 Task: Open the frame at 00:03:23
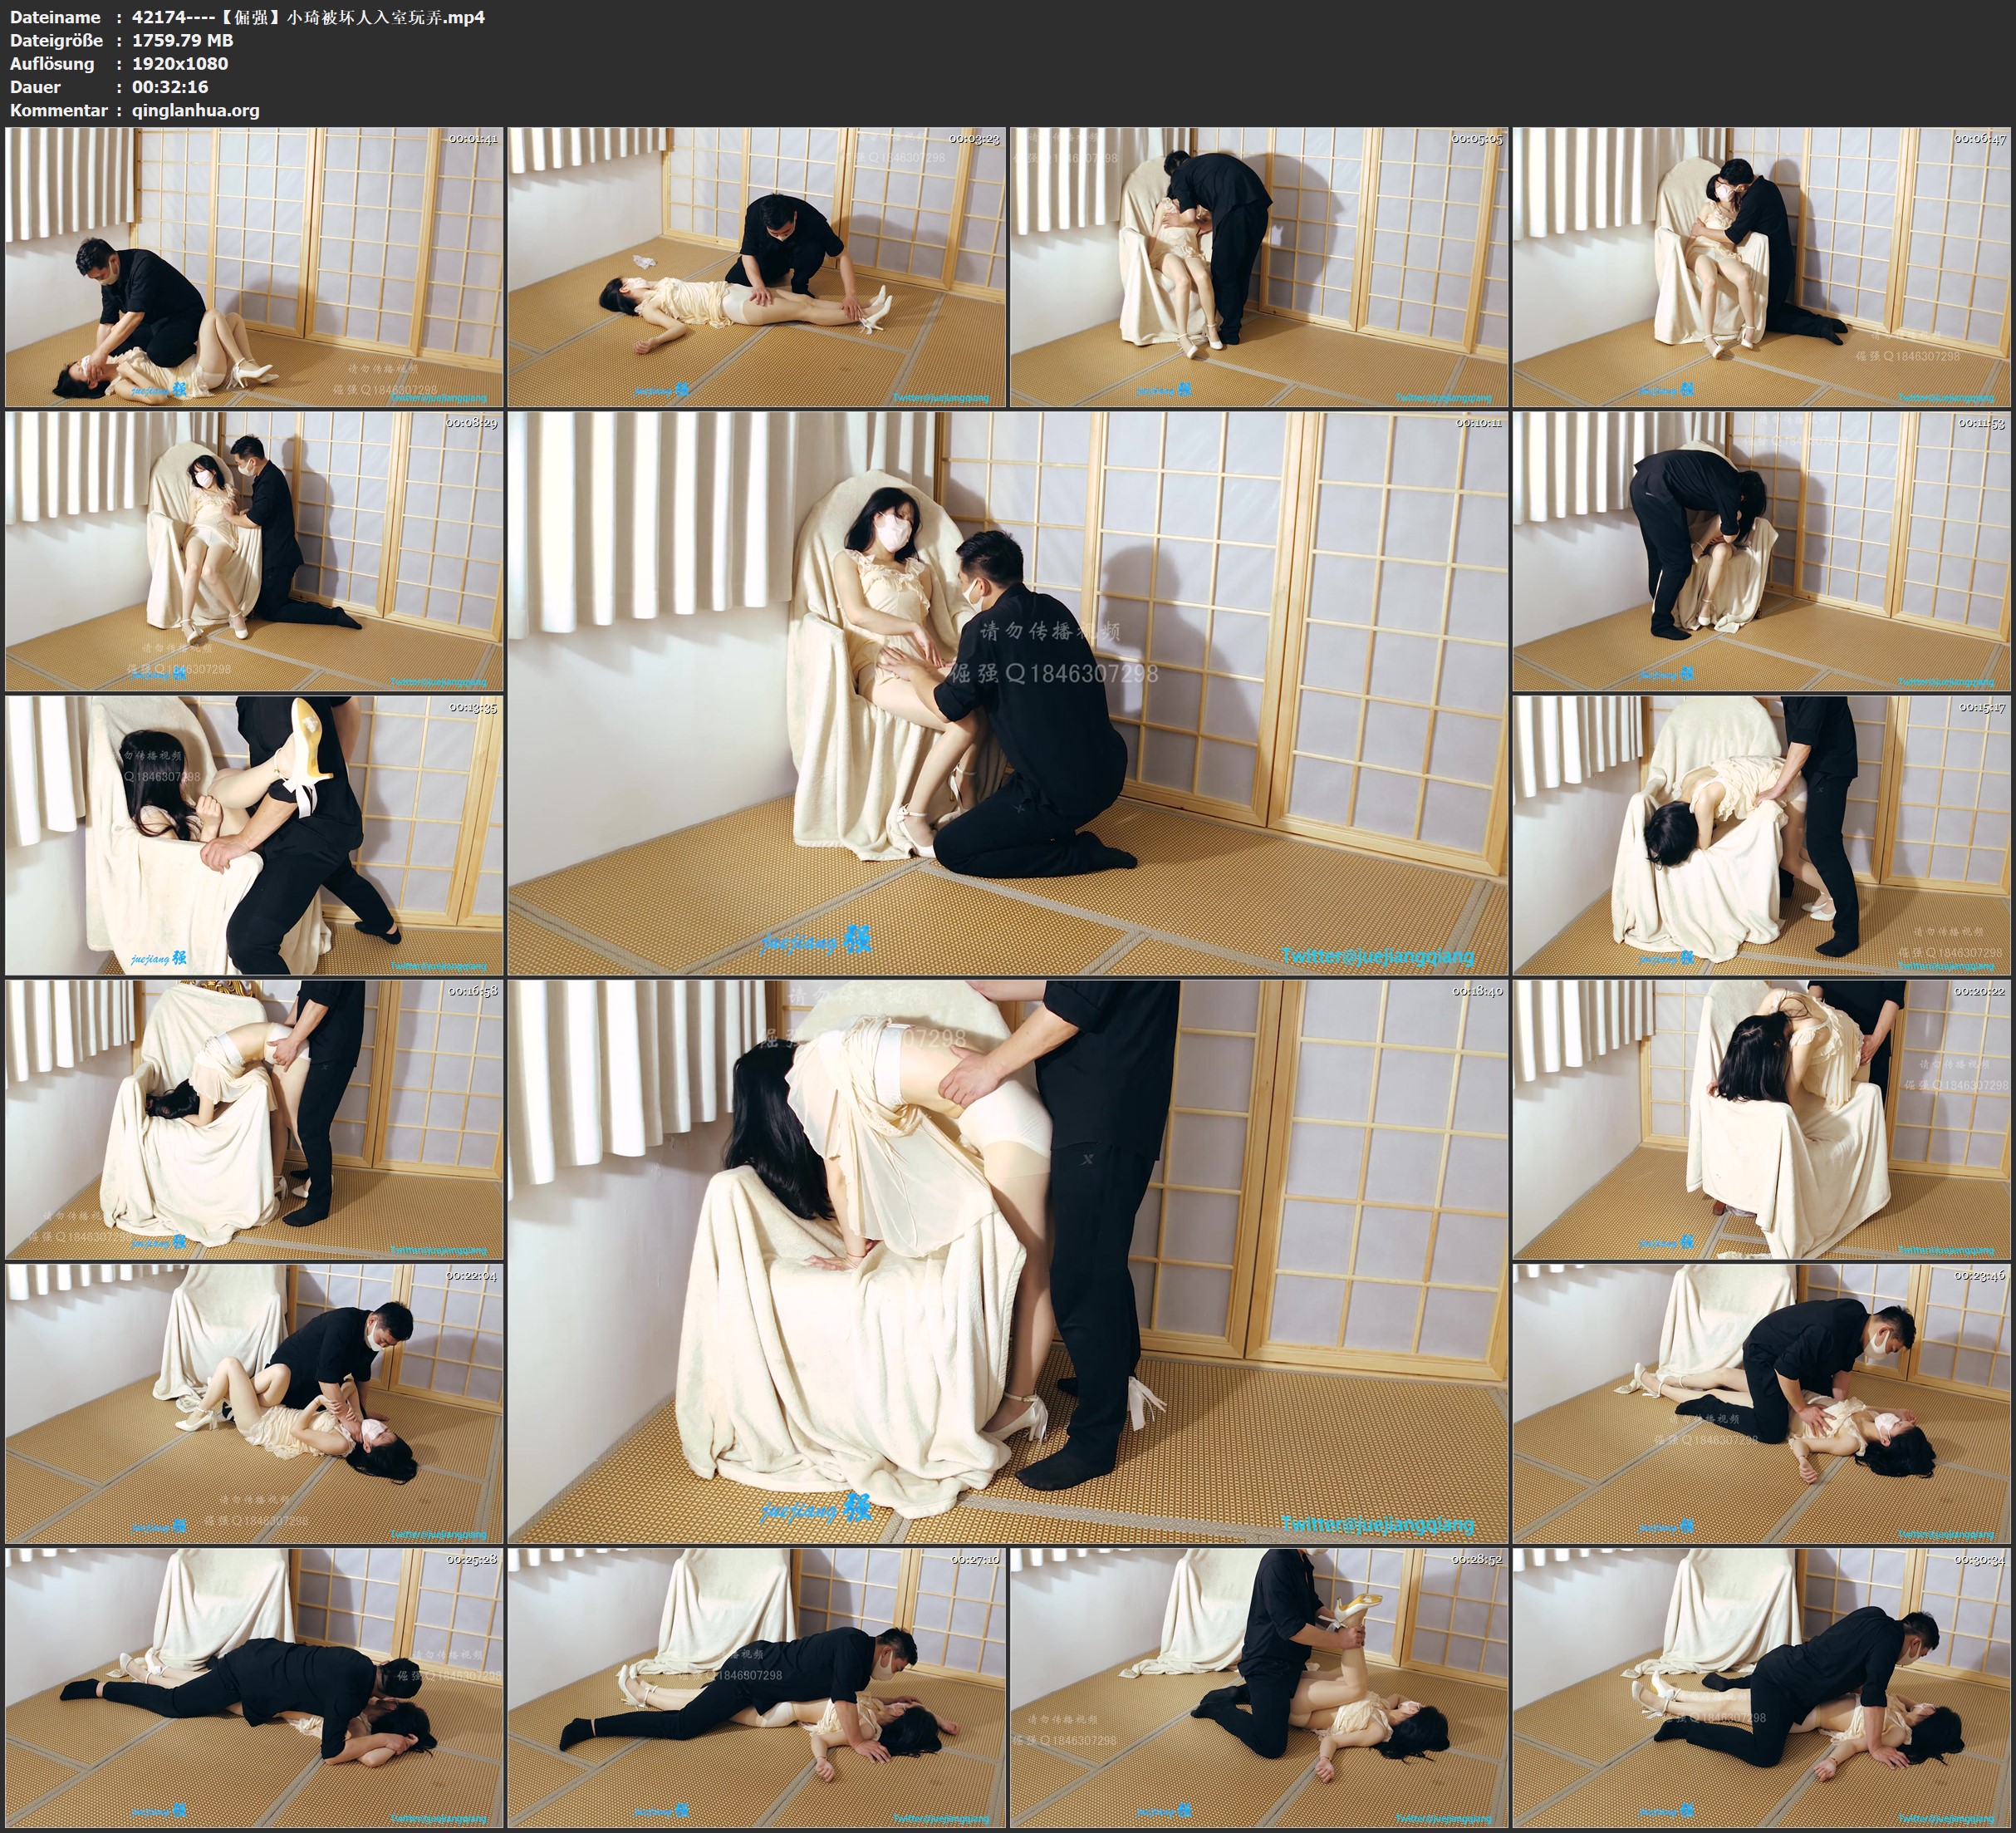(x=757, y=268)
